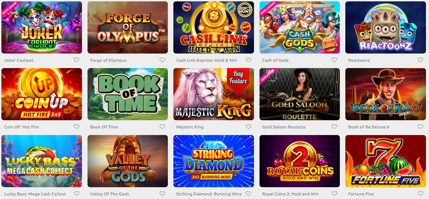The height and width of the screenshot is (199, 429).
Task: Toggle heart icon for Forge of Olympus
Action: coord(162,60)
